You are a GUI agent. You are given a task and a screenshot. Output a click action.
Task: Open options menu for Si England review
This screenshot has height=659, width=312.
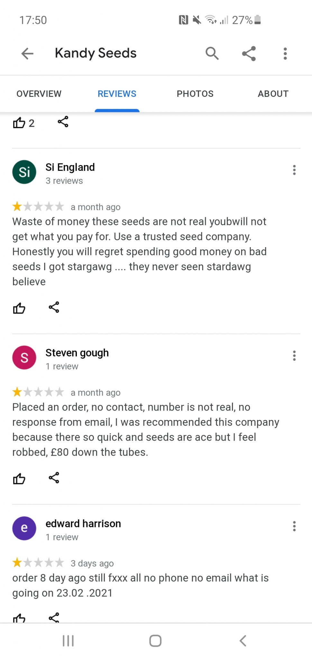pos(294,170)
